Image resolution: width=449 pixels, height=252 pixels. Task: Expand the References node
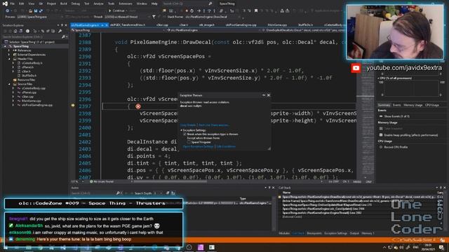point(9,50)
